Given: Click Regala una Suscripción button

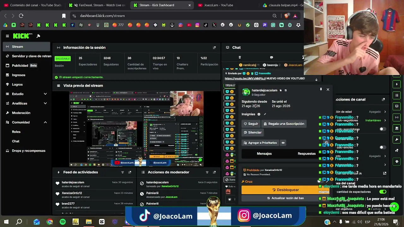Looking at the screenshot, I should (284, 124).
